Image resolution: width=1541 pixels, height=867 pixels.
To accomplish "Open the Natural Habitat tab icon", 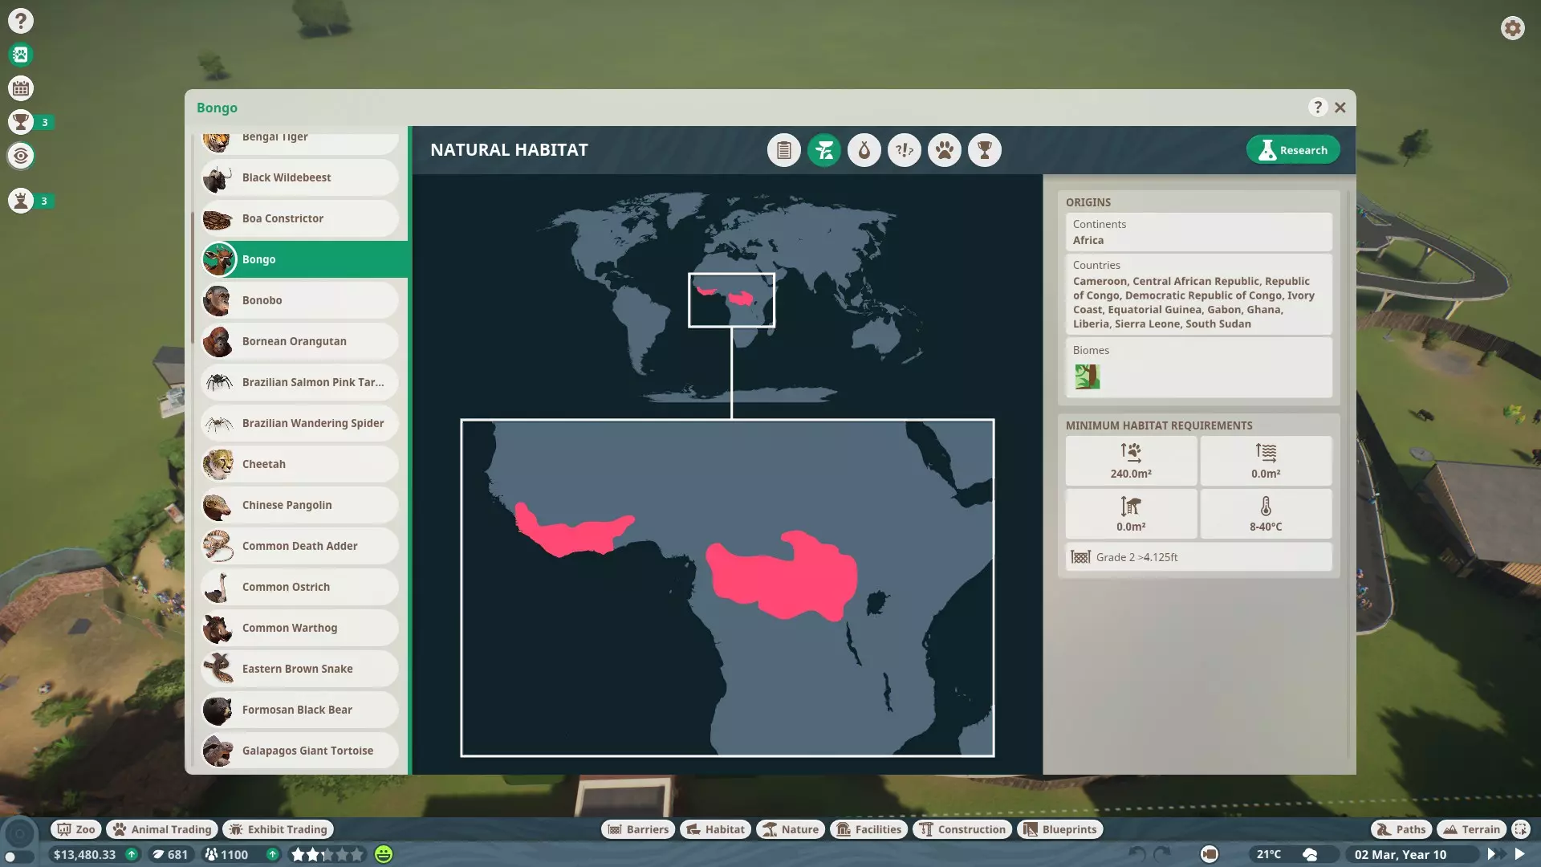I will click(x=823, y=150).
